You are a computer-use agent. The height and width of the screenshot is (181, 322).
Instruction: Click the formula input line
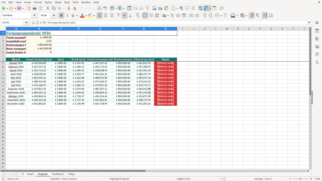click(177, 23)
